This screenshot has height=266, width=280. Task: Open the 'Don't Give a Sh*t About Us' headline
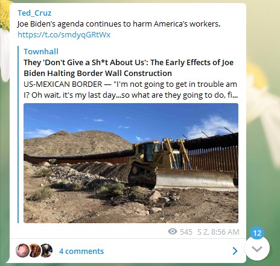(x=129, y=68)
